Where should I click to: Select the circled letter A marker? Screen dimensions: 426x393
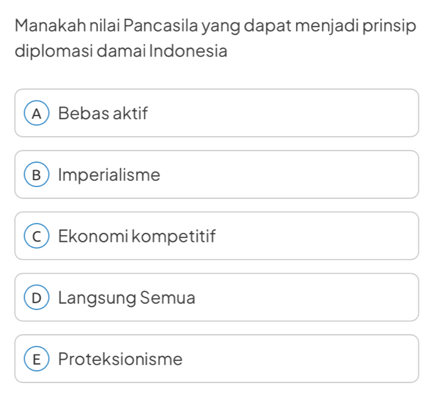[x=40, y=114]
